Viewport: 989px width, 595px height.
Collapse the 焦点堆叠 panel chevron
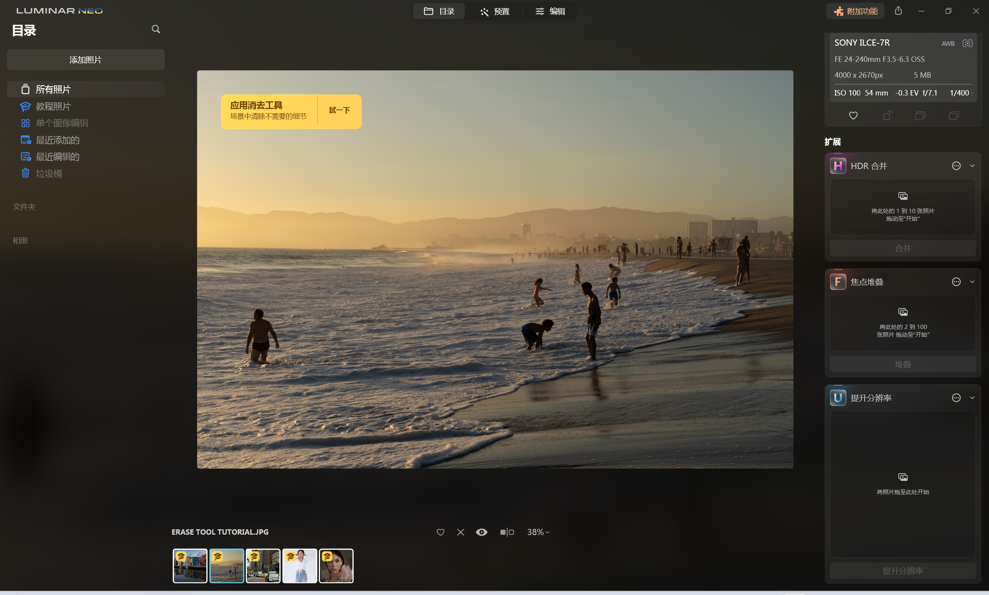click(972, 282)
